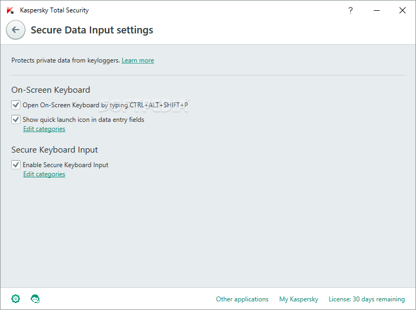The width and height of the screenshot is (416, 310).
Task: Open the Other applications link
Action: (242, 299)
